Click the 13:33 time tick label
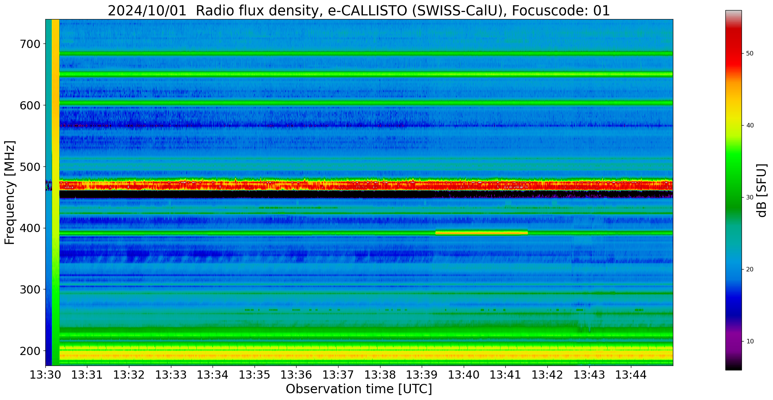This screenshot has height=400, width=773. (x=171, y=375)
